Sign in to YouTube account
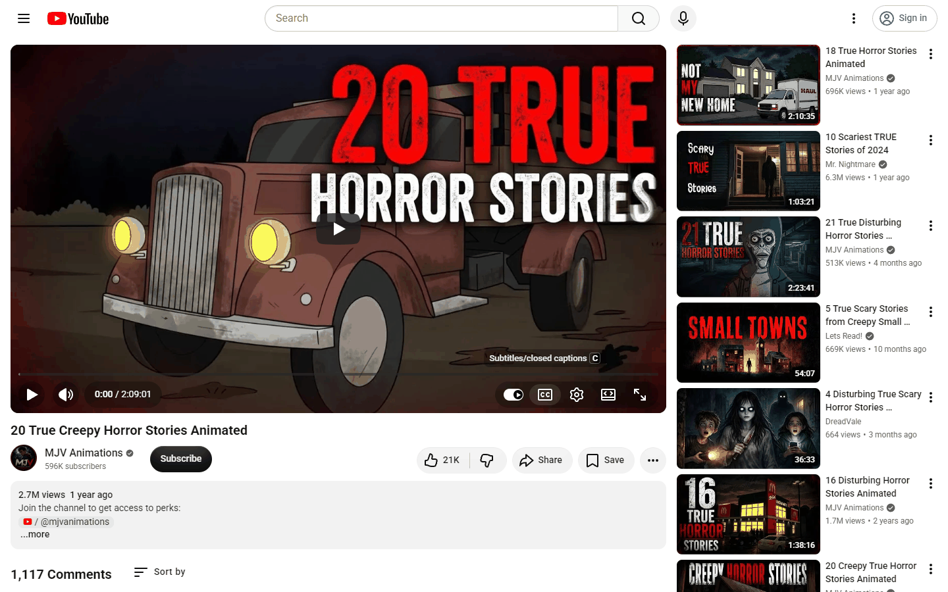 (905, 18)
